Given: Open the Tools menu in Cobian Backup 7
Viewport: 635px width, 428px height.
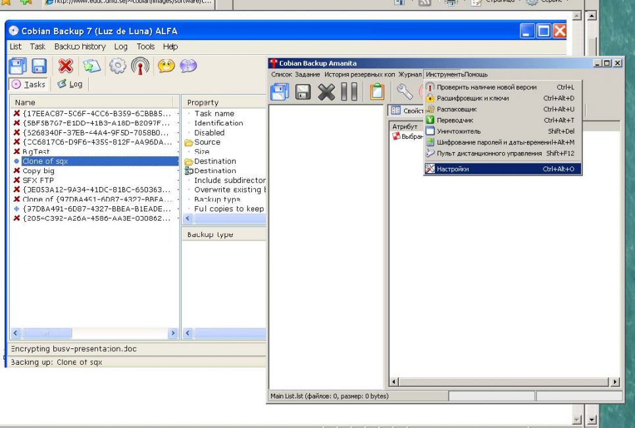Looking at the screenshot, I should point(145,47).
